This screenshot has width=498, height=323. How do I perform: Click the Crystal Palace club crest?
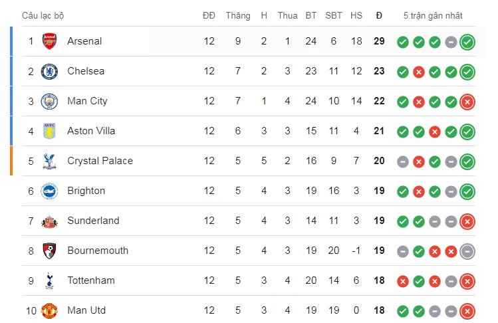click(49, 161)
